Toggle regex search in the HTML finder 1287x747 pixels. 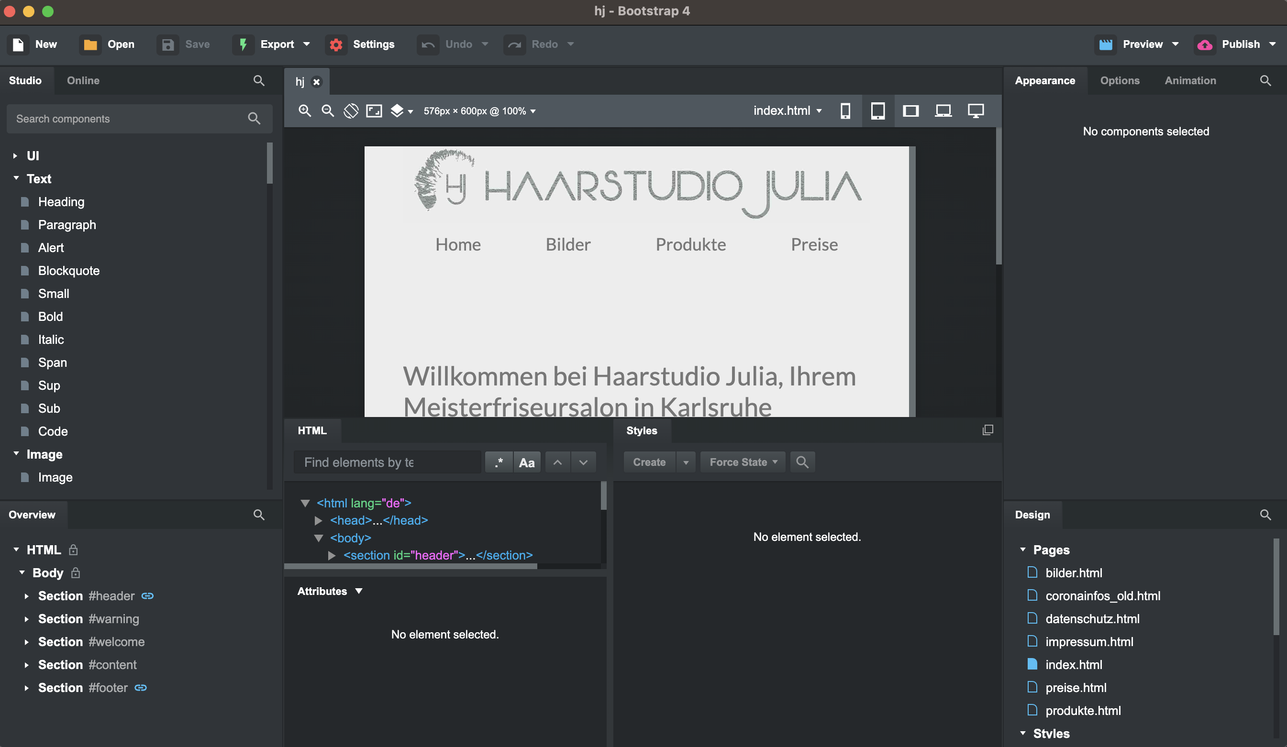coord(499,462)
